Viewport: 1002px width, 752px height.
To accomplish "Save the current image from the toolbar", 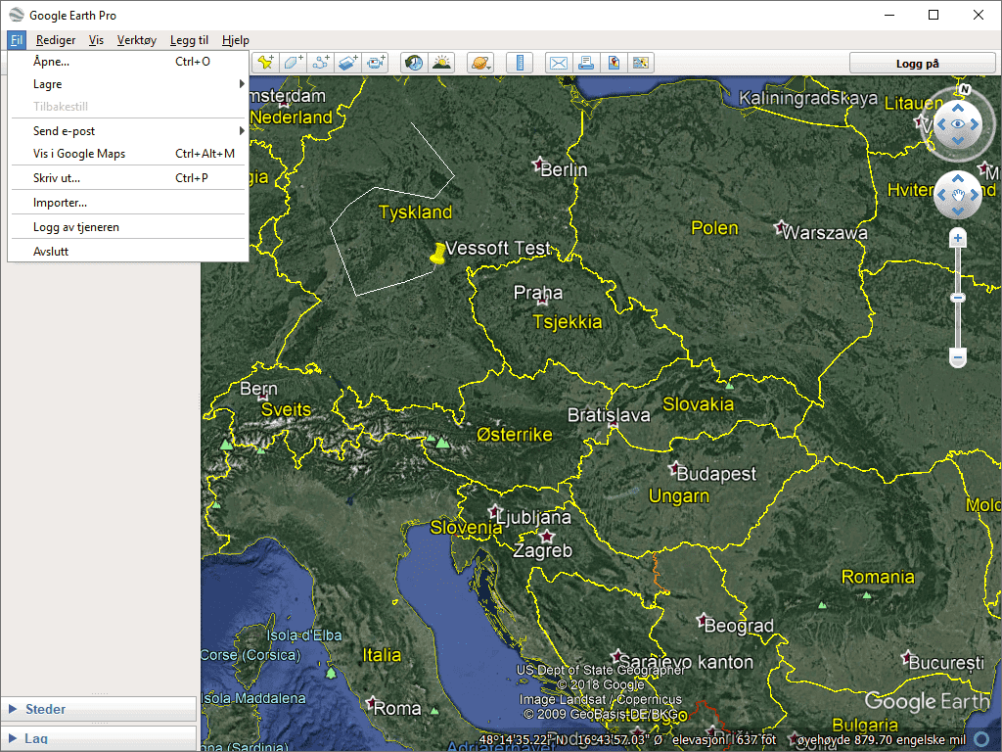I will tap(614, 63).
